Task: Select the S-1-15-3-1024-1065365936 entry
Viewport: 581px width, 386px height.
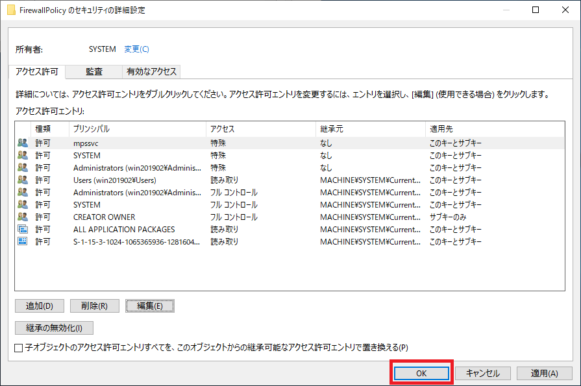Action: (290, 241)
